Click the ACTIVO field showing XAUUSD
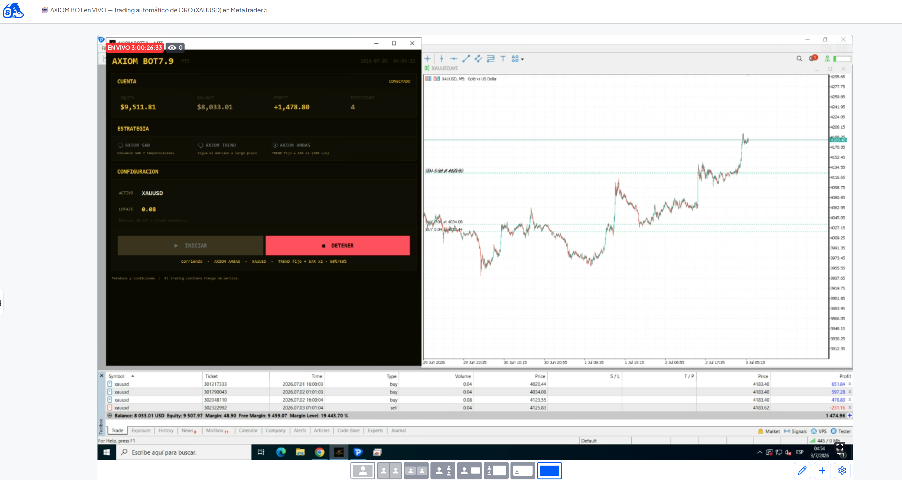The image size is (902, 480). click(152, 193)
